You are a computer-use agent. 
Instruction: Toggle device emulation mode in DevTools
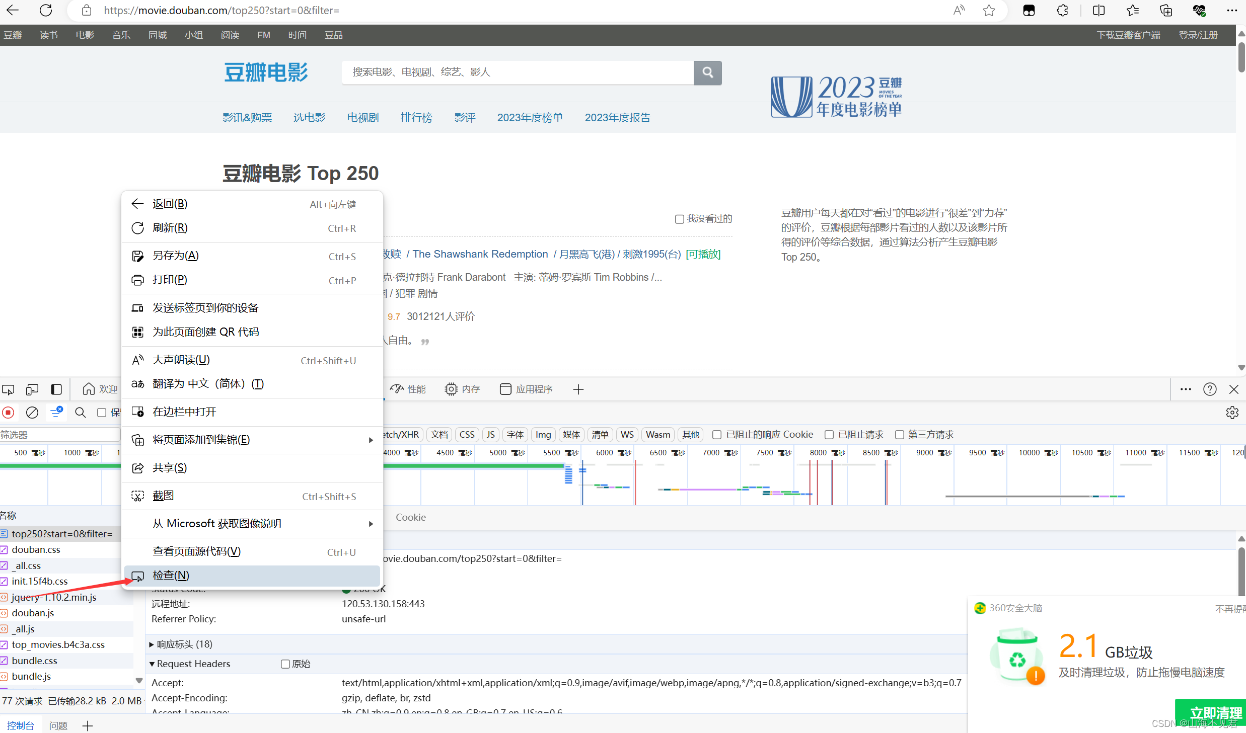coord(32,389)
